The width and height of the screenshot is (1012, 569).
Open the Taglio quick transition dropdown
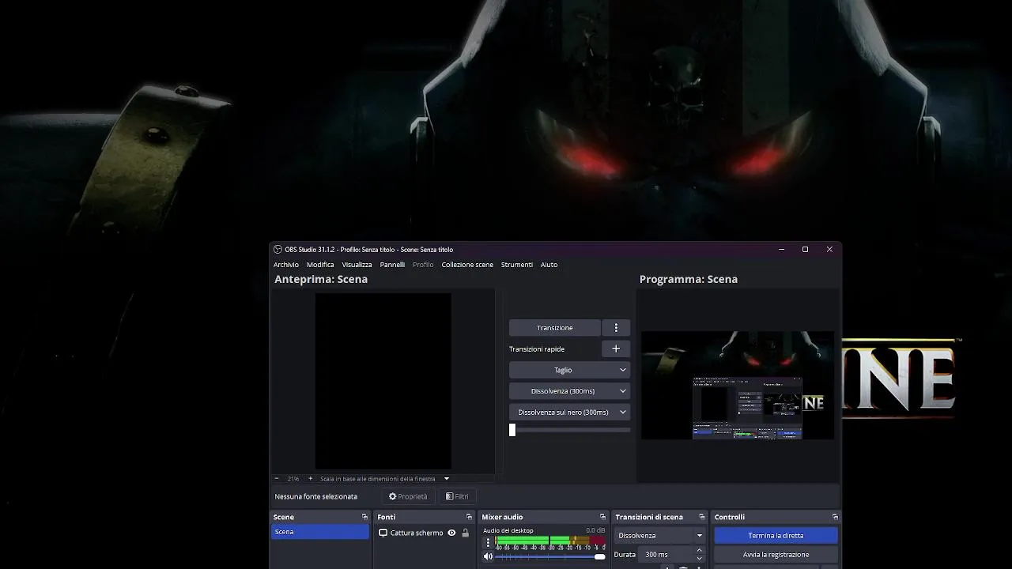coord(569,370)
